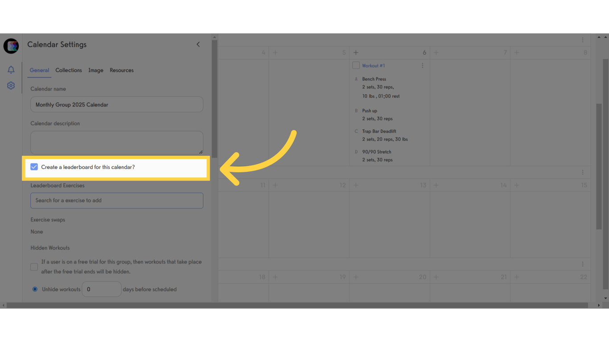609x342 pixels.
Task: Switch to the General tab
Action: tap(39, 70)
